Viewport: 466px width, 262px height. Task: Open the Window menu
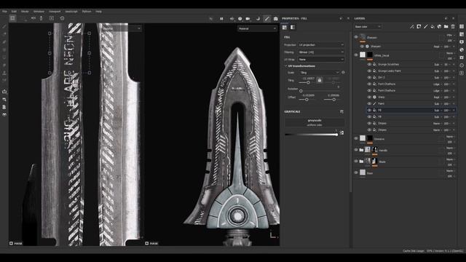[x=39, y=12]
